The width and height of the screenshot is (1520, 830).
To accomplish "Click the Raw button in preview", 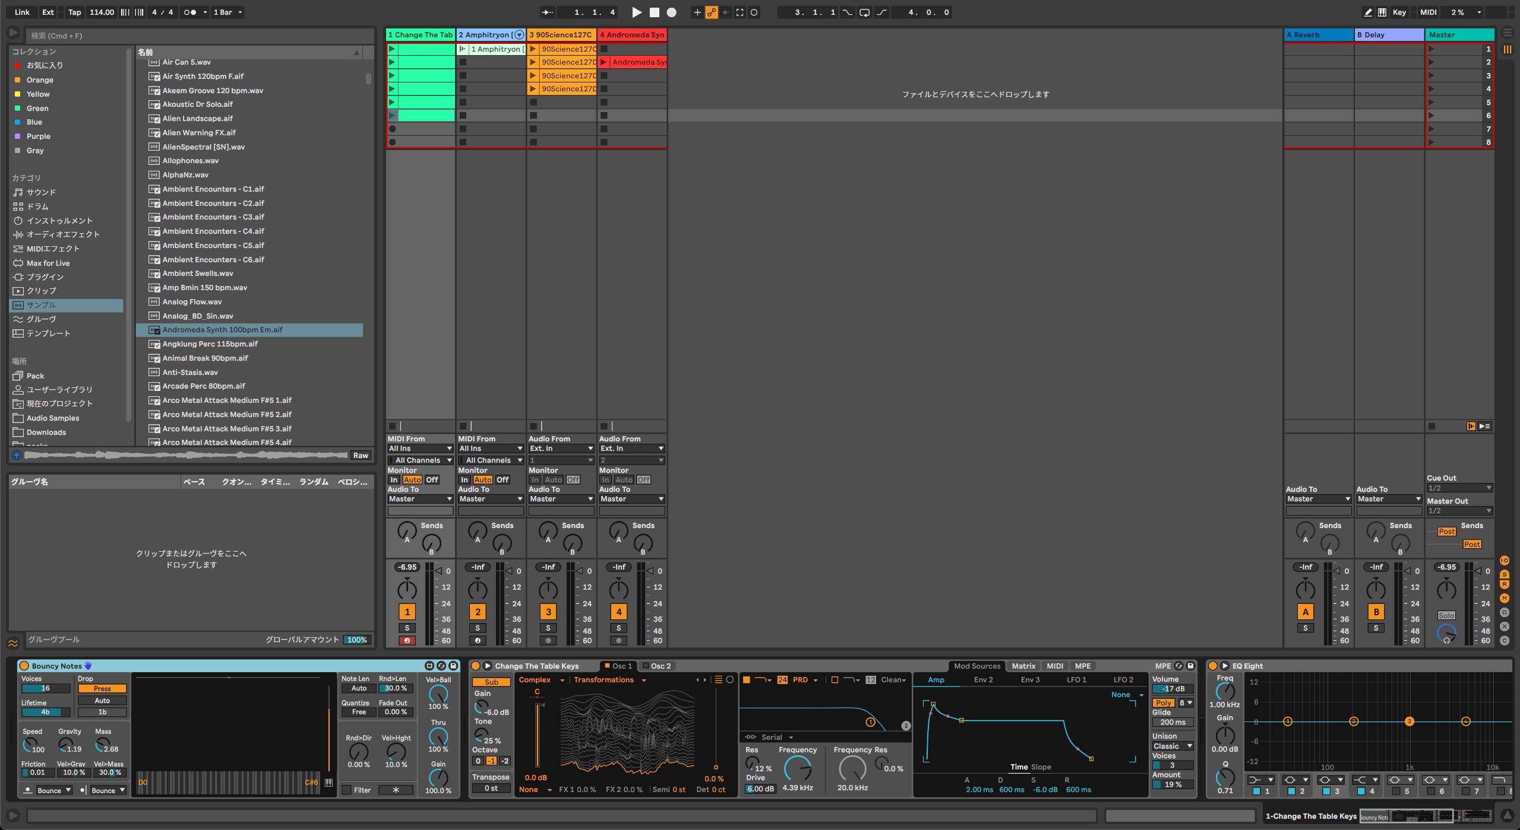I will pyautogui.click(x=361, y=455).
